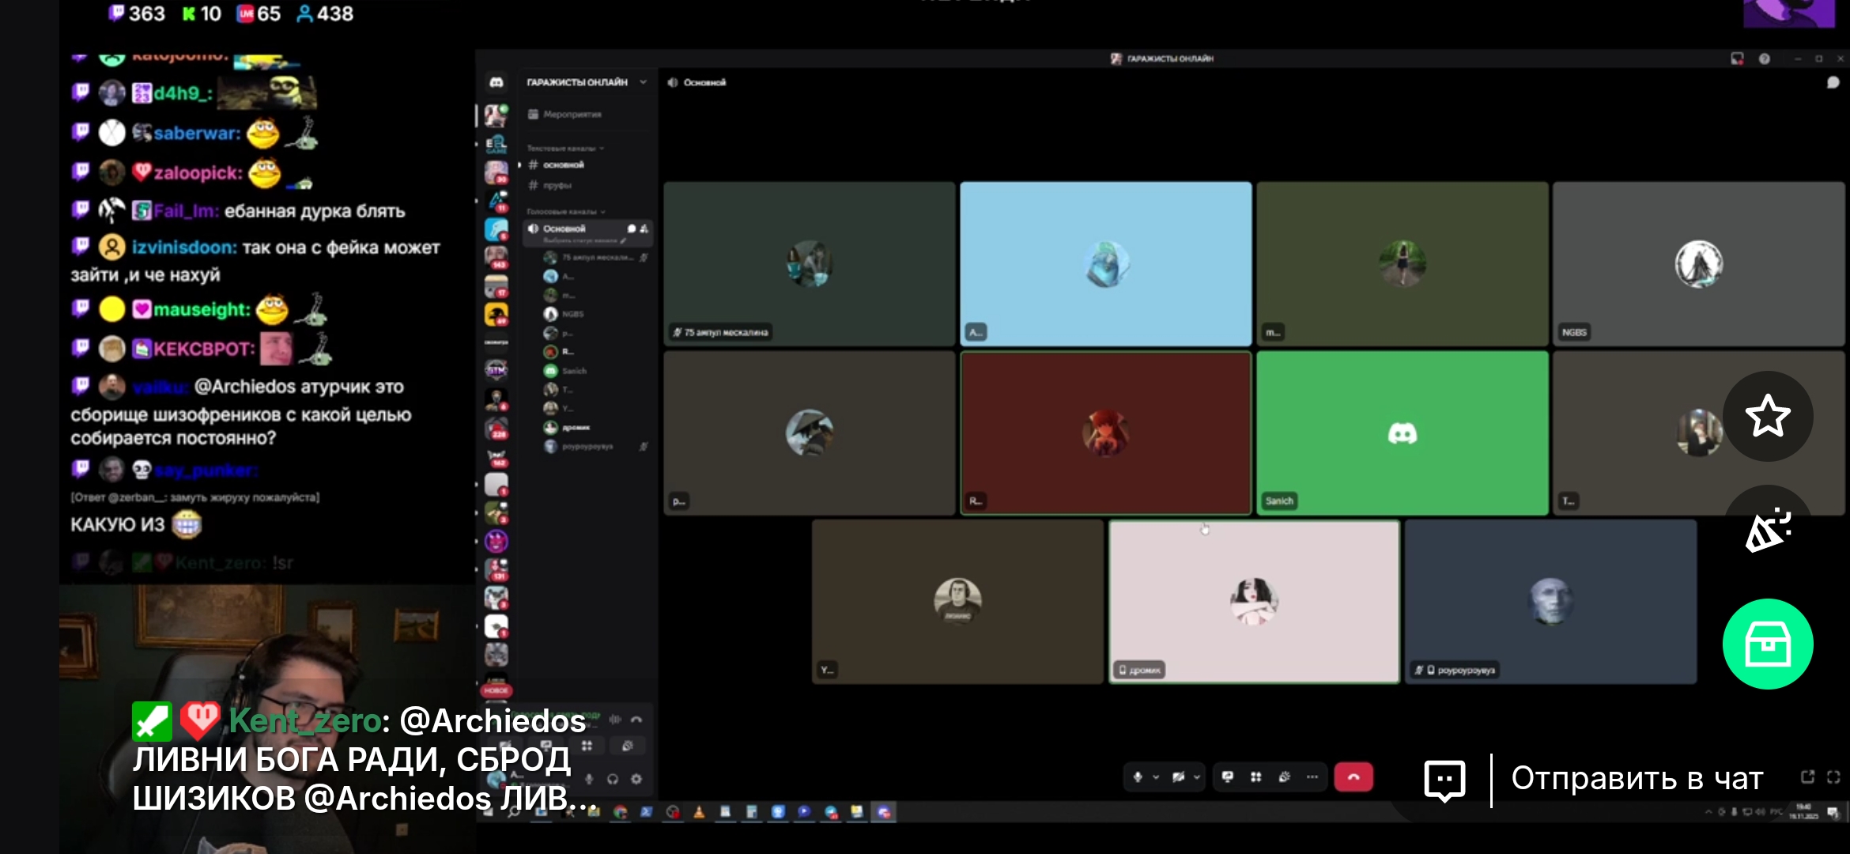Select Sanich green participant tile
Screen dimensions: 1850x854
[1402, 433]
